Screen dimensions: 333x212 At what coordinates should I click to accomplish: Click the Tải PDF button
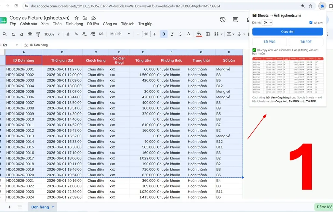pos(306,42)
